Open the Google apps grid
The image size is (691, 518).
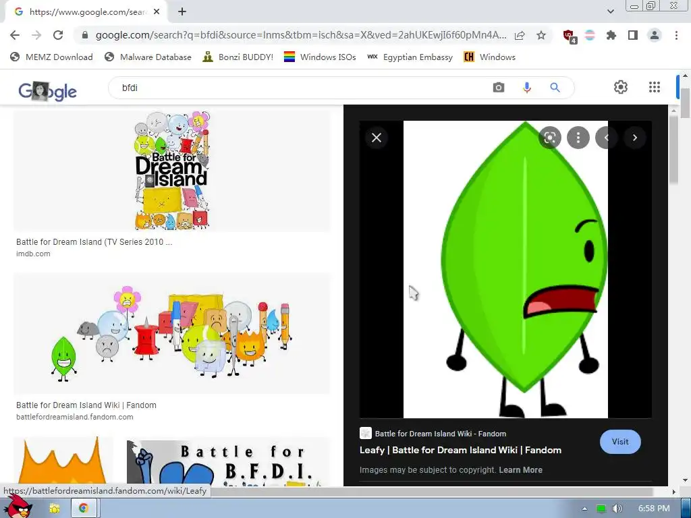(655, 87)
